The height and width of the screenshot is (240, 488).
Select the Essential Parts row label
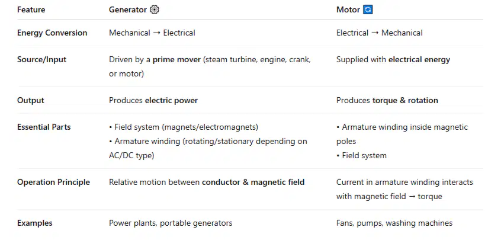coord(44,127)
